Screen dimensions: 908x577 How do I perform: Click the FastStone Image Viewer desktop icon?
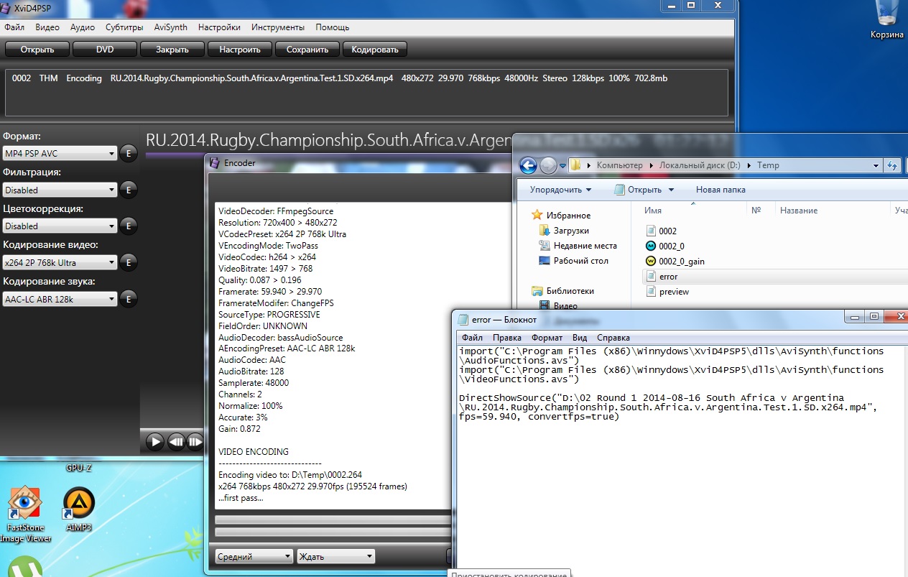(x=25, y=514)
